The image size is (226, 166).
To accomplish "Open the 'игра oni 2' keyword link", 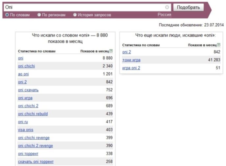I will 131,68.
